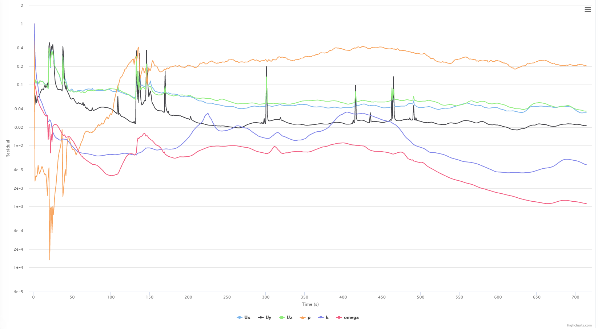Hide the Uz series via legend label
The image size is (598, 329).
pyautogui.click(x=289, y=317)
